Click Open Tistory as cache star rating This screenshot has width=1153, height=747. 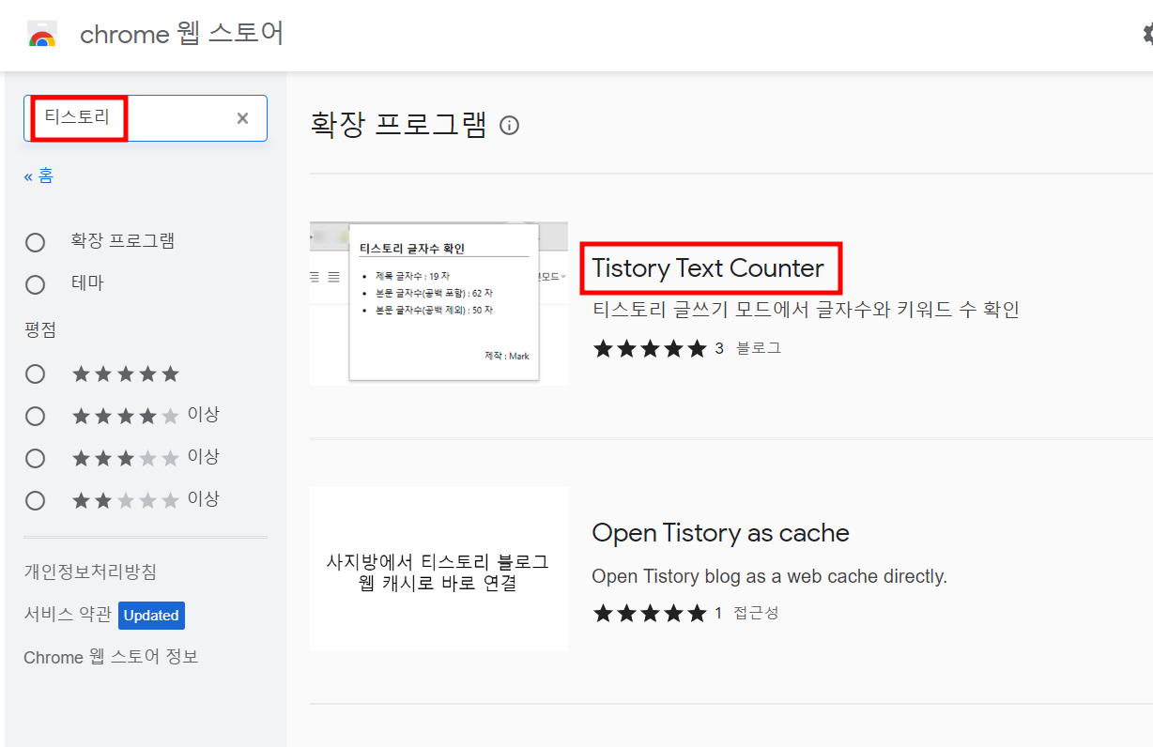(x=649, y=614)
